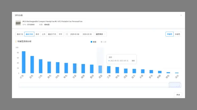Switch to 单属性 view
The width and height of the screenshot is (197, 110).
[x=170, y=34]
